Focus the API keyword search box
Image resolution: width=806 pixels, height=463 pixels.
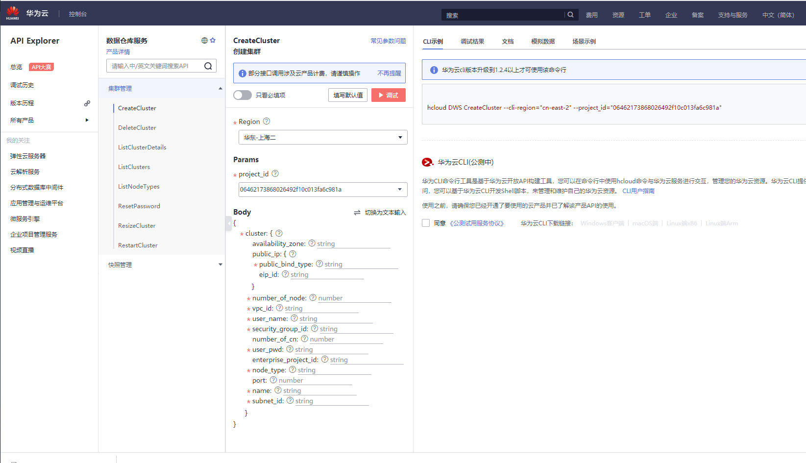point(155,66)
